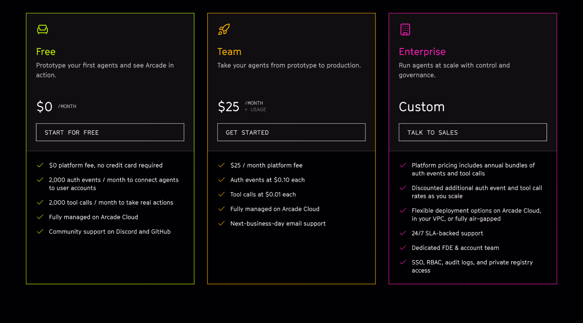The width and height of the screenshot is (583, 323).
Task: Click checkmark beside '$0 platform fee, no credit card'
Action: [x=40, y=165]
